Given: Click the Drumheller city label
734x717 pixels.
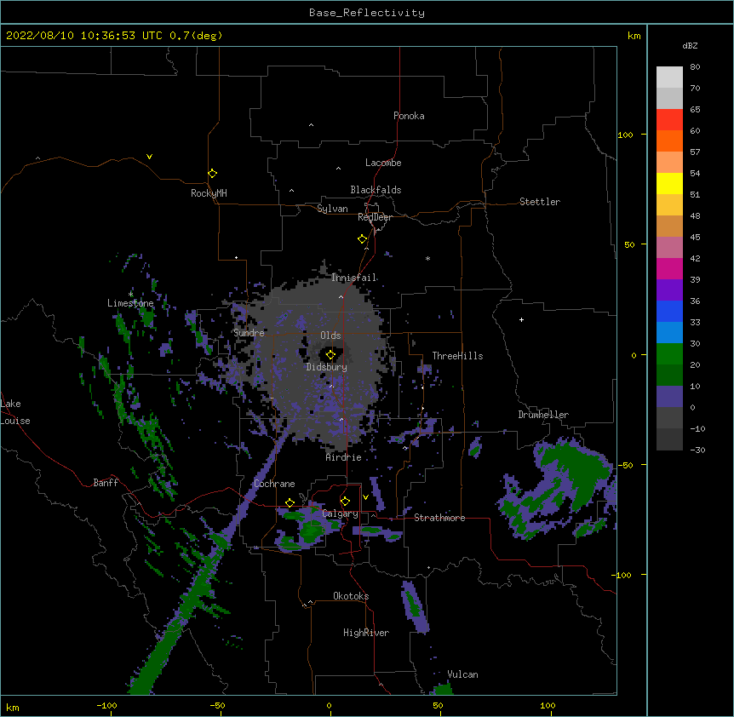Looking at the screenshot, I should 543,415.
